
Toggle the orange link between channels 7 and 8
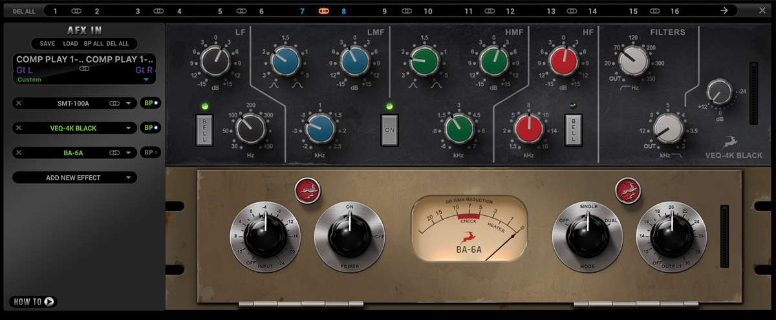tap(324, 11)
